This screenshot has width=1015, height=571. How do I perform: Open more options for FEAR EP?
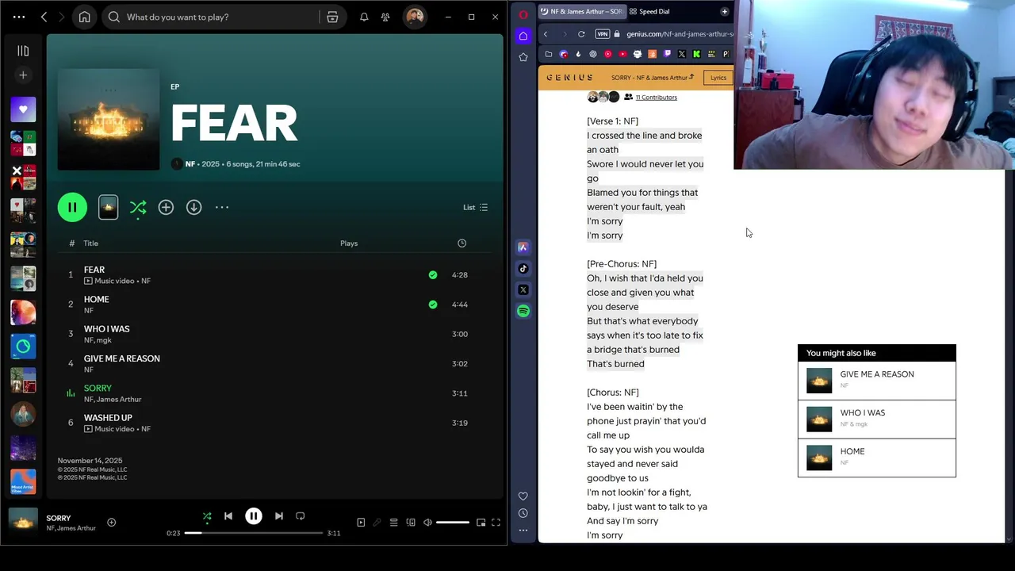click(222, 207)
